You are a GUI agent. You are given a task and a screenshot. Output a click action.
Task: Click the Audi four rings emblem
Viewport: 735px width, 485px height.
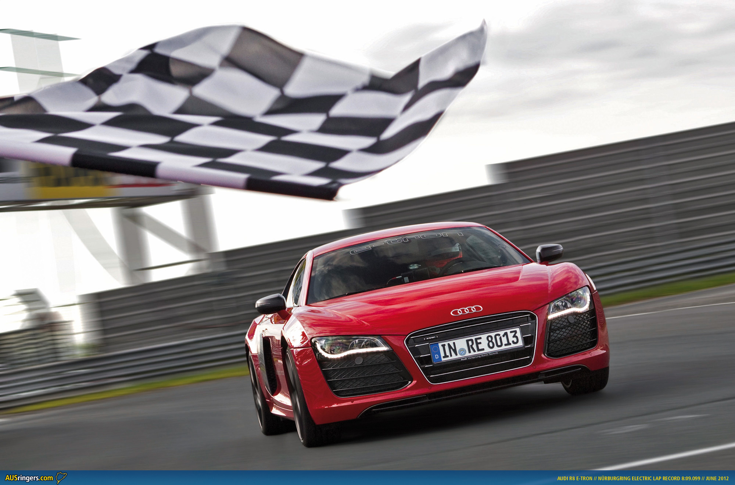466,311
